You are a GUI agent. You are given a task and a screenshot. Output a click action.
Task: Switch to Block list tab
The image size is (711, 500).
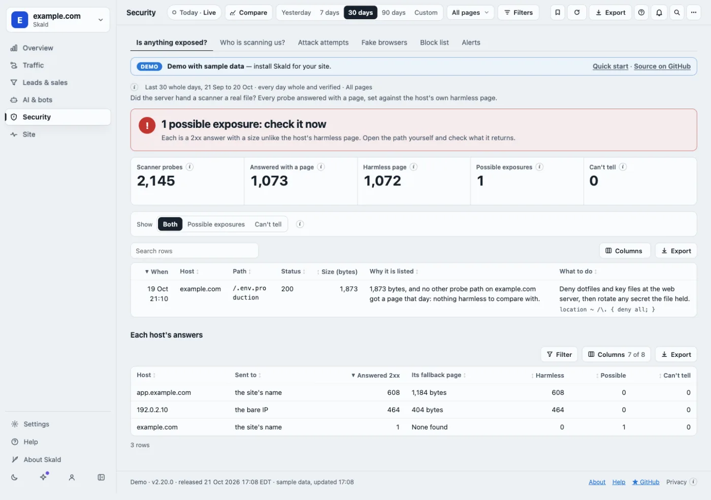[434, 43]
